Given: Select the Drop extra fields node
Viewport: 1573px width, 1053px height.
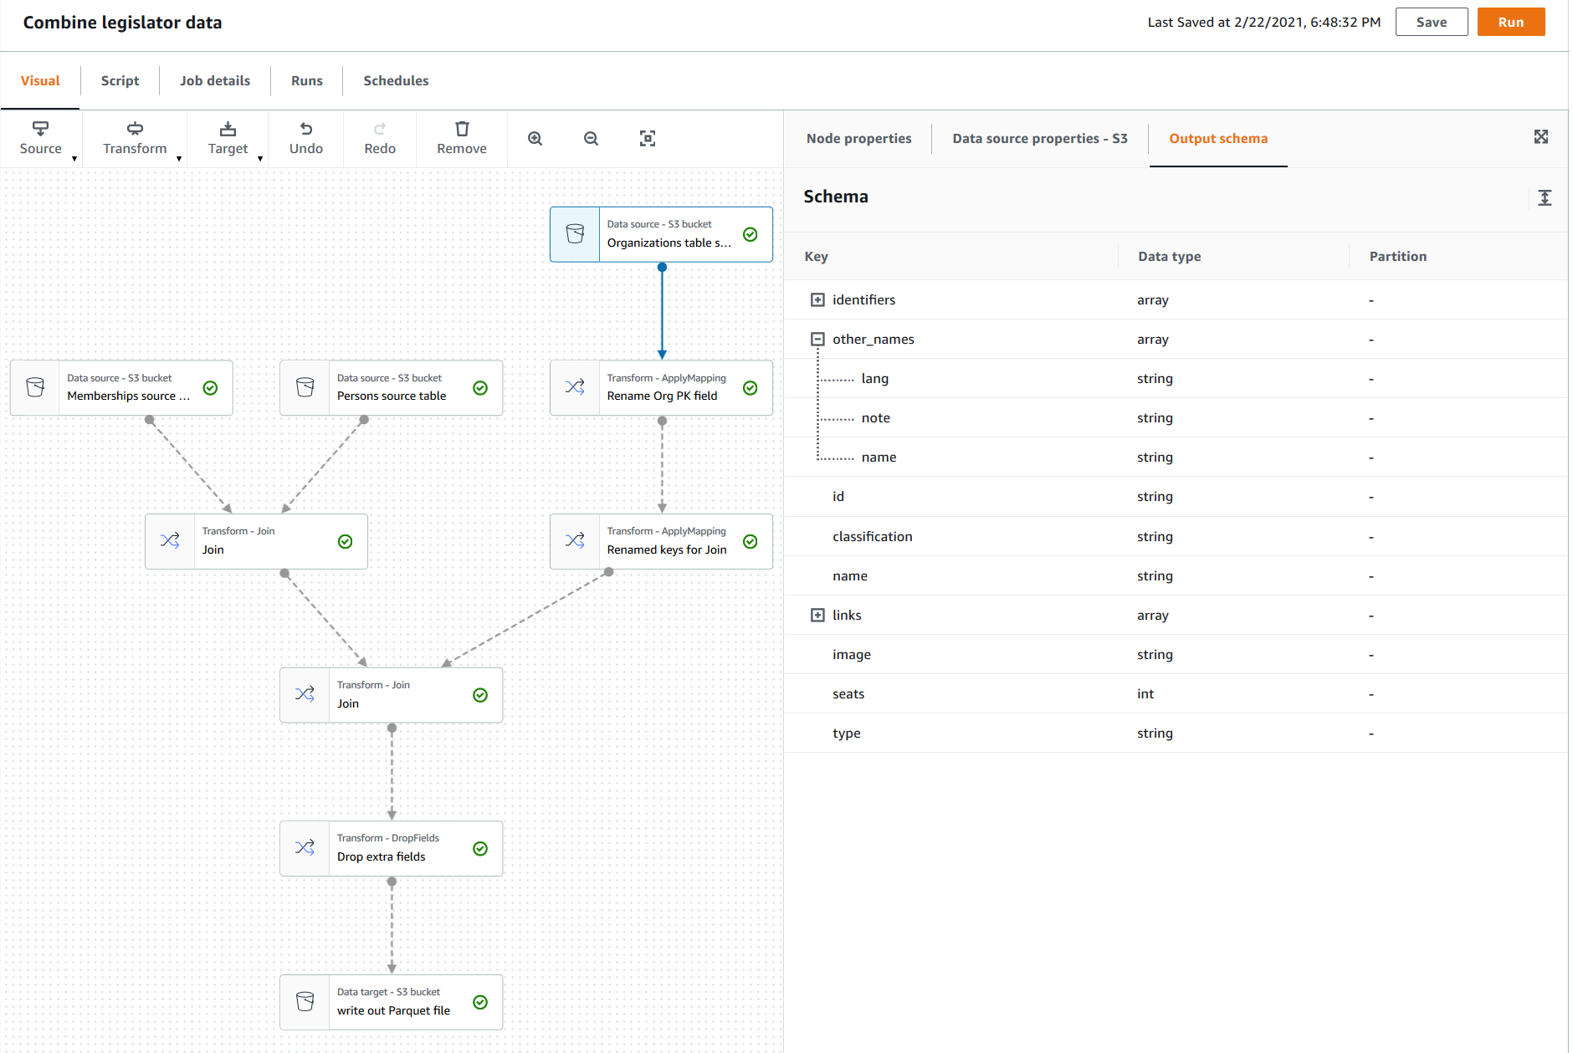Looking at the screenshot, I should pyautogui.click(x=391, y=848).
